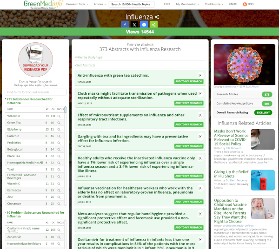Focus research on Vitamin D magnifier
This screenshot has height=249, width=279.
click(59, 116)
